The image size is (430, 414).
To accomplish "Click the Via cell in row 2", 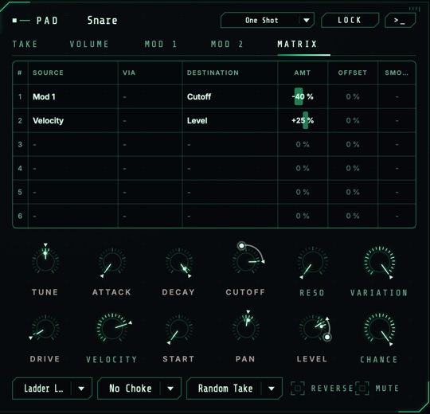I will click(150, 120).
